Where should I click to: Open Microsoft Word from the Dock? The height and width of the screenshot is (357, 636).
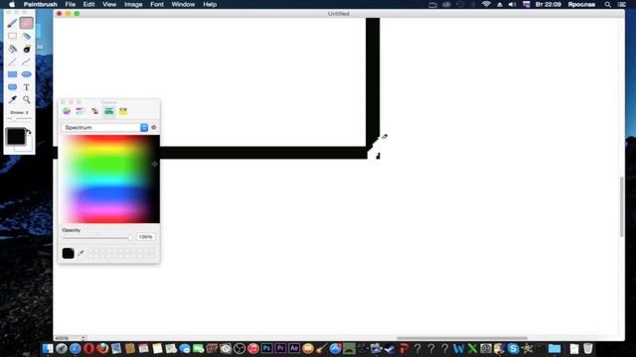click(x=458, y=348)
